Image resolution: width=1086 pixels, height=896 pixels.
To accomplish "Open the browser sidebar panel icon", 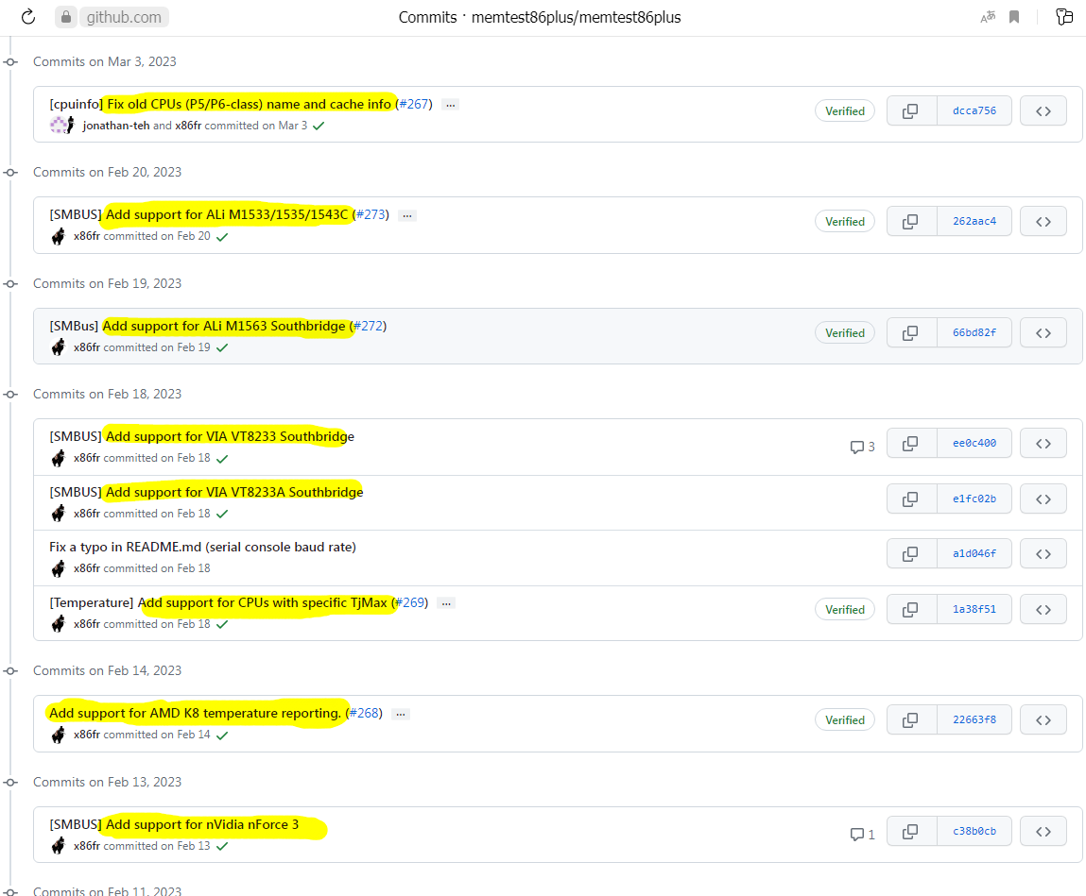I will [1064, 17].
